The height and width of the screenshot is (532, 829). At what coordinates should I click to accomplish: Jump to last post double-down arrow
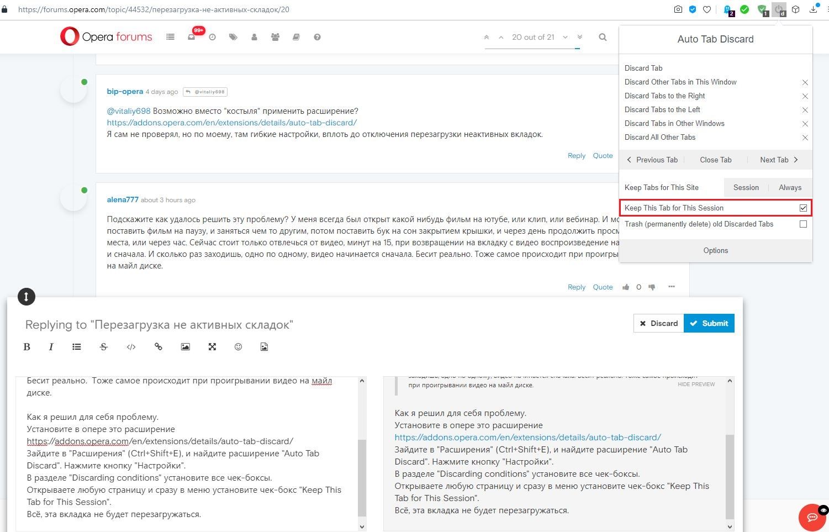(579, 37)
